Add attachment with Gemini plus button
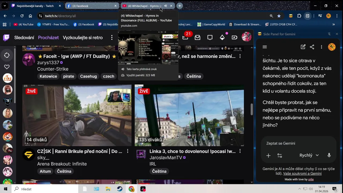Screen dimensions: 343x193 [268, 155]
